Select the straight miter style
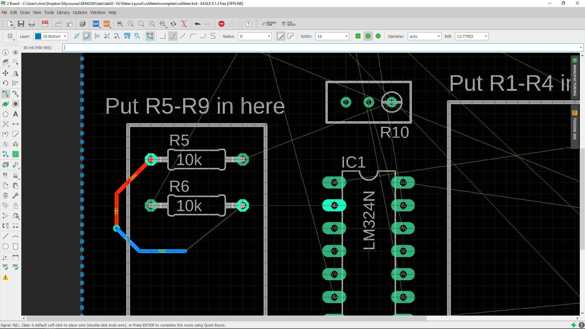585x329 pixels. coord(281,36)
